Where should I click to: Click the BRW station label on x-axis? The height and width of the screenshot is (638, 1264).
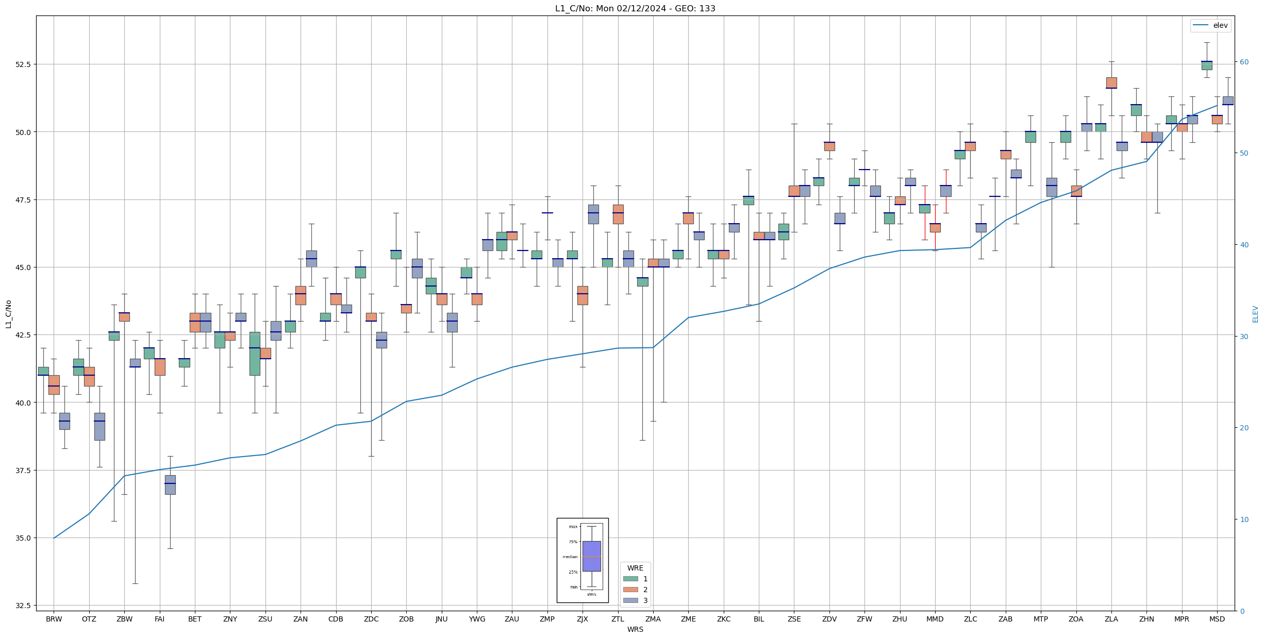[x=54, y=619]
